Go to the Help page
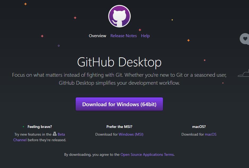 tap(145, 36)
